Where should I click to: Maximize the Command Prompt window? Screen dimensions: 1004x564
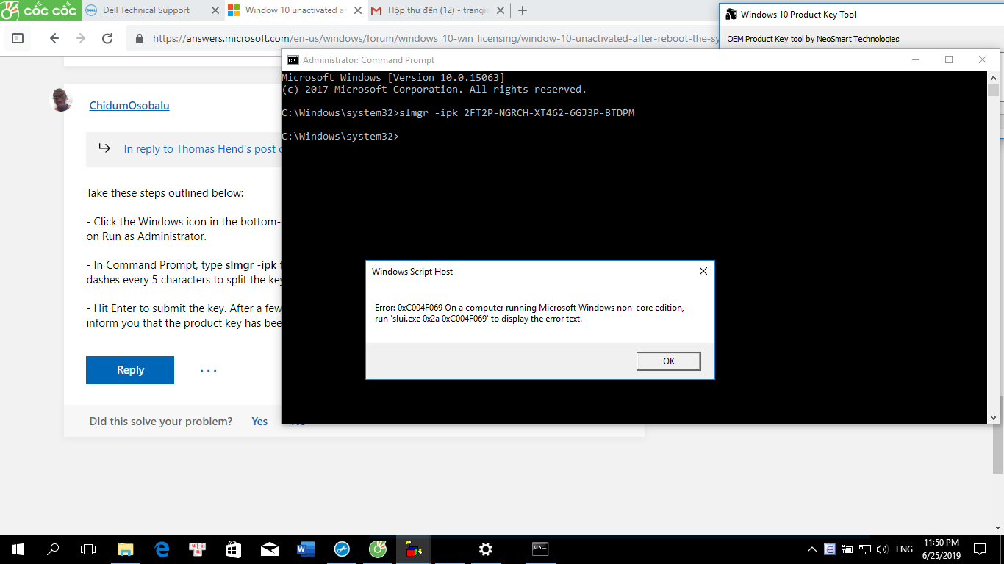949,60
